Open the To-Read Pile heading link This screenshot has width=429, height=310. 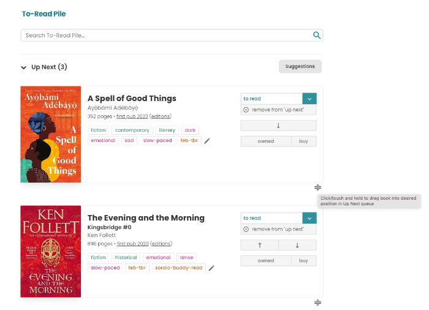point(44,14)
